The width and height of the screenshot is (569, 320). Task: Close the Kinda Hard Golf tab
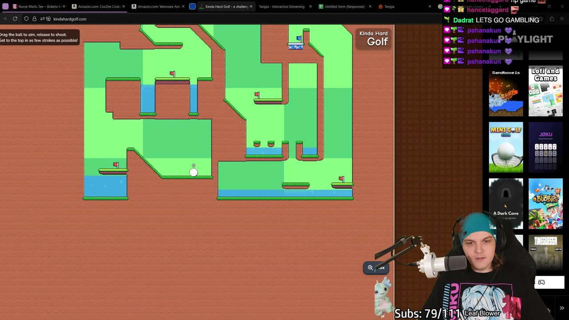[x=251, y=7]
